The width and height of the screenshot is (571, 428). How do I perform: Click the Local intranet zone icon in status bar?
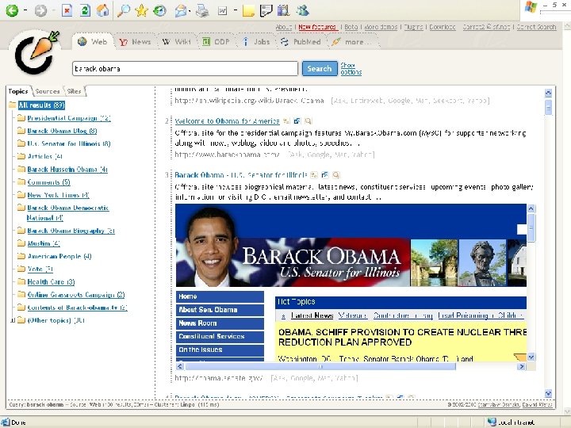click(x=492, y=422)
